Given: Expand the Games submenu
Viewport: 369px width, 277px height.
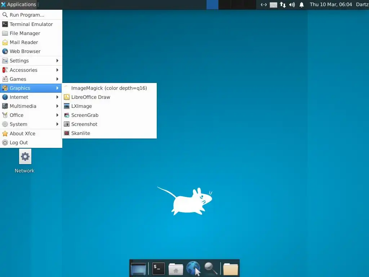Looking at the screenshot, I should [x=31, y=79].
